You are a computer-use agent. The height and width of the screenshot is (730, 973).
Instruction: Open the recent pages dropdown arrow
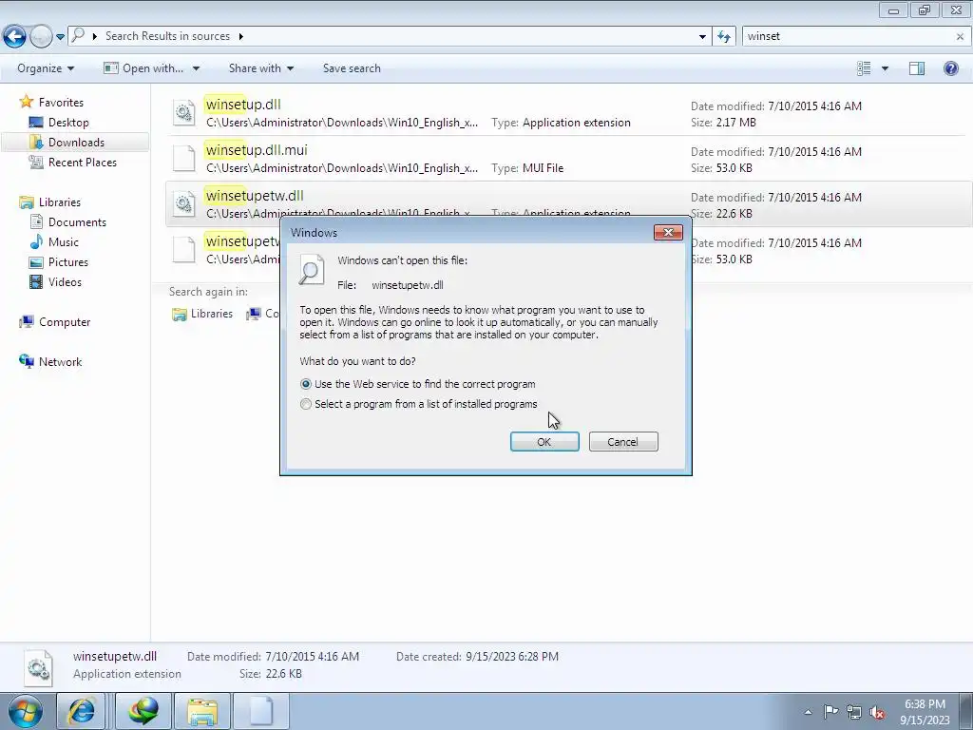(60, 37)
